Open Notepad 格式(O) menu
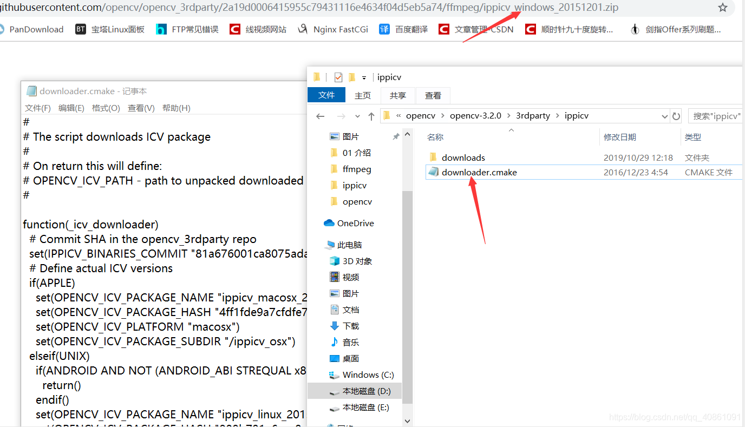The height and width of the screenshot is (427, 745). (x=106, y=108)
